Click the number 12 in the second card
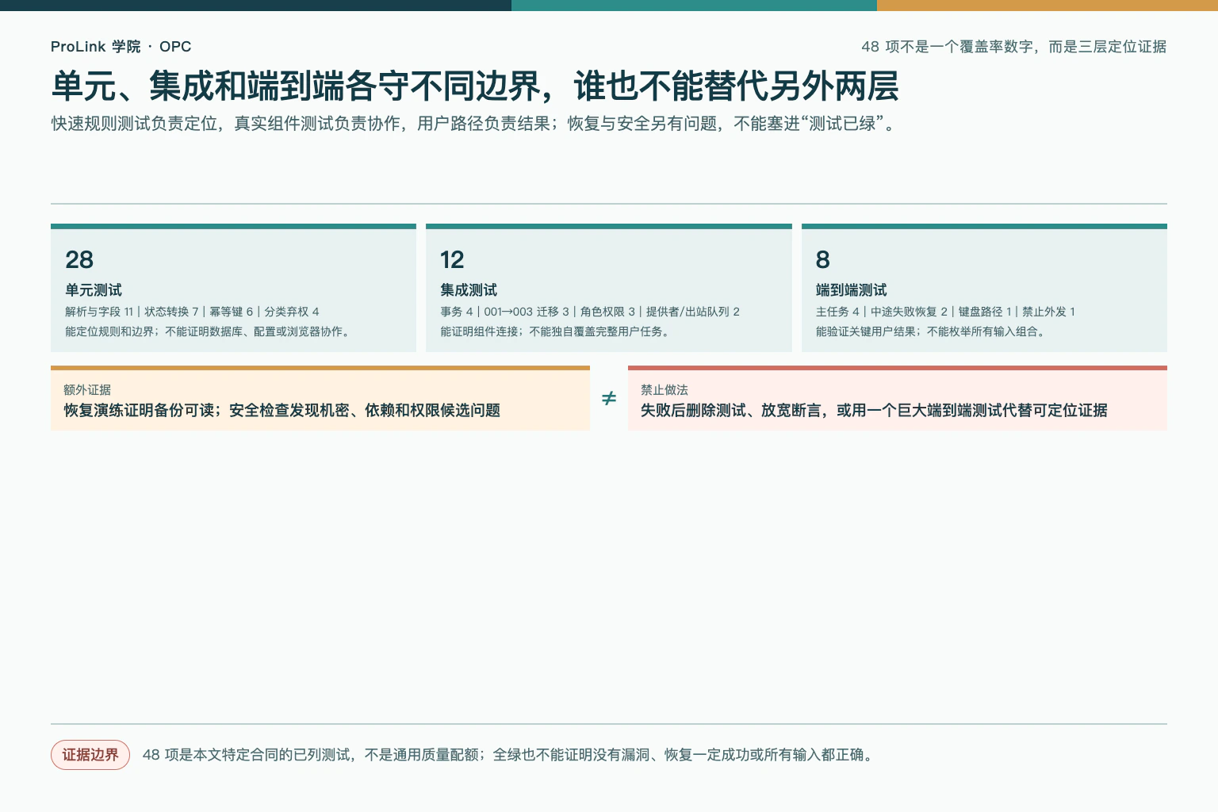The image size is (1218, 812). [452, 259]
